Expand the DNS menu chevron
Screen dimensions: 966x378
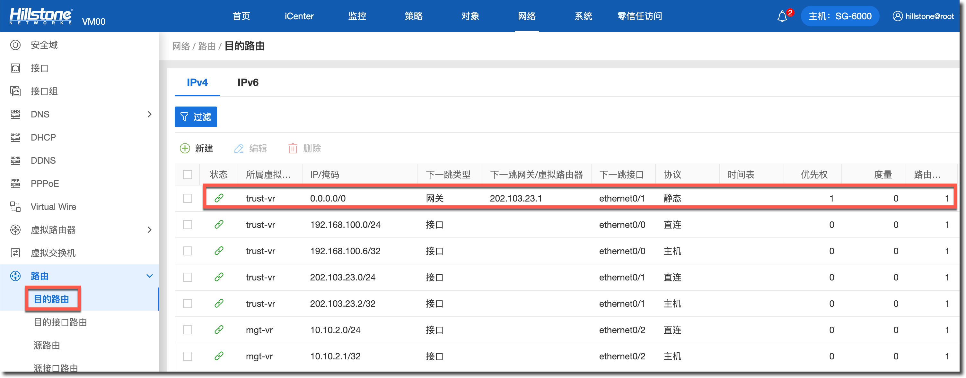tap(149, 114)
